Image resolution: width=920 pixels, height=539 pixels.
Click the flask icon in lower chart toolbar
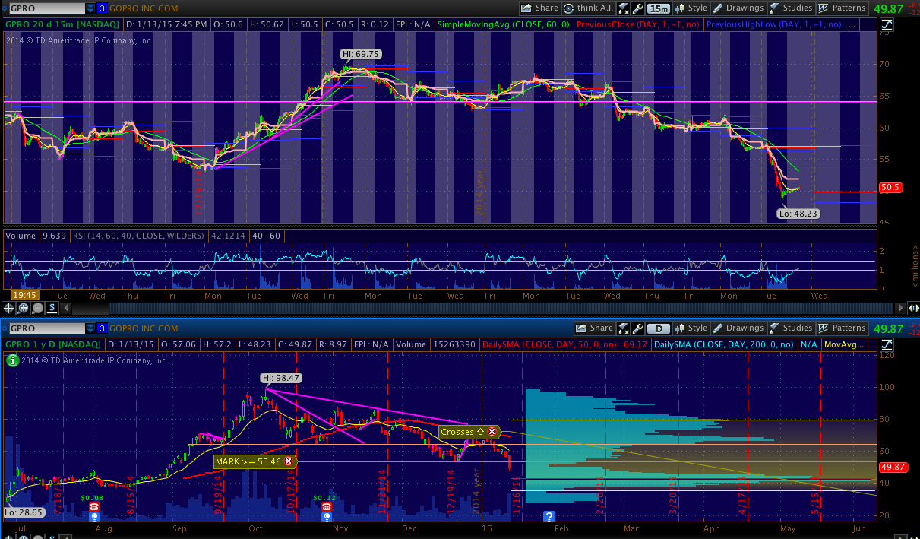click(624, 328)
